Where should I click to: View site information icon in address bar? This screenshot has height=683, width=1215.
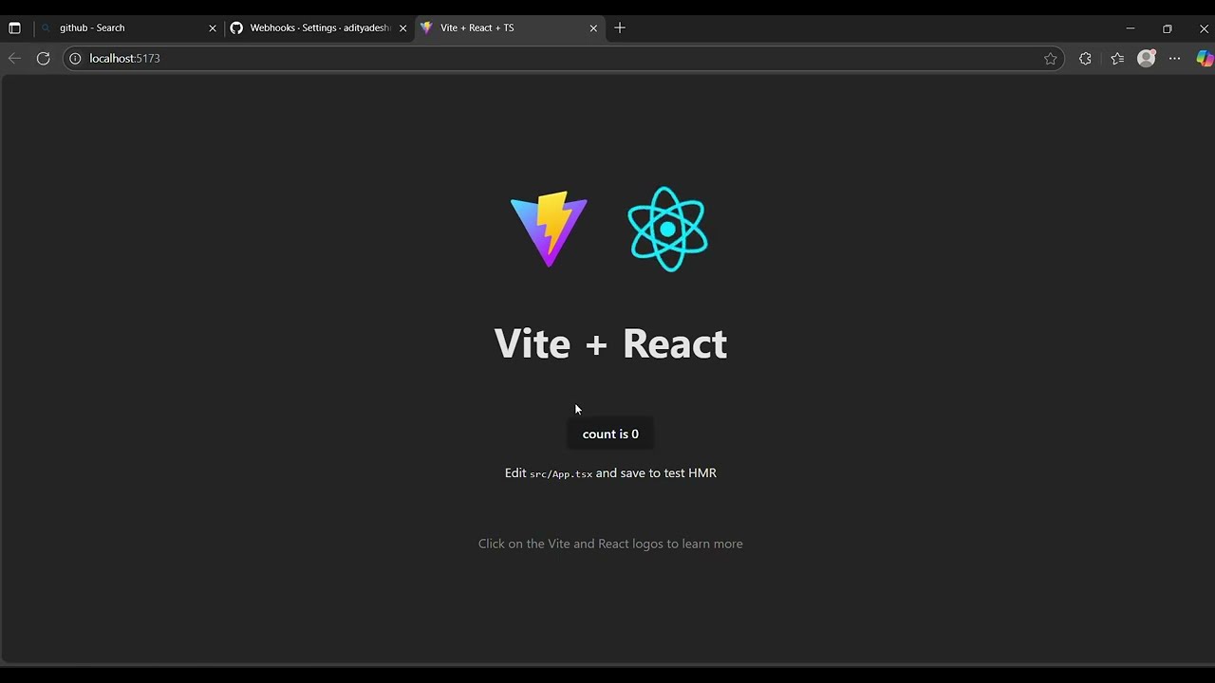point(75,58)
